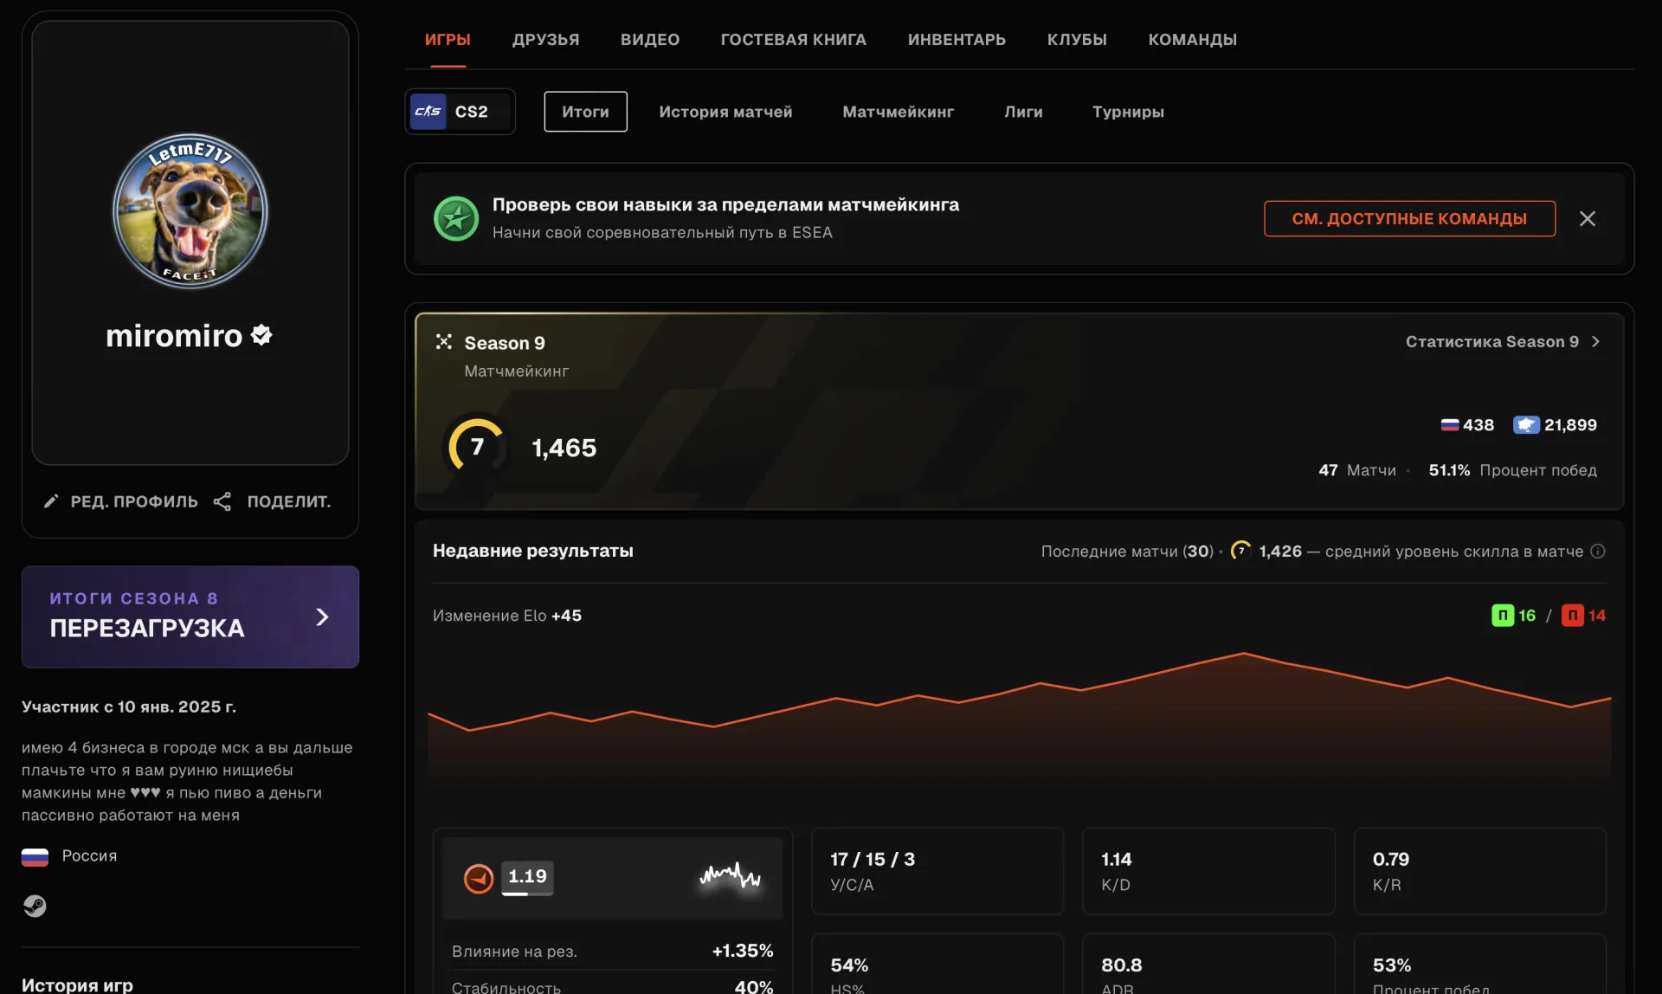This screenshot has width=1662, height=994.
Task: Switch to the Лиги sub-tab
Action: coord(1023,112)
